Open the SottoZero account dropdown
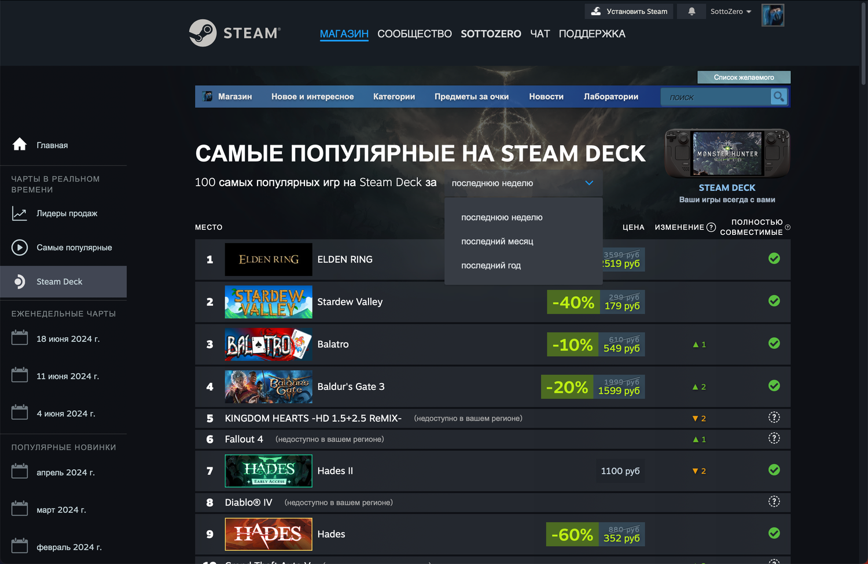868x564 pixels. (730, 12)
